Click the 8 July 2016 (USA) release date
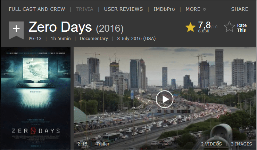This screenshot has height=150, width=257. click(x=136, y=38)
